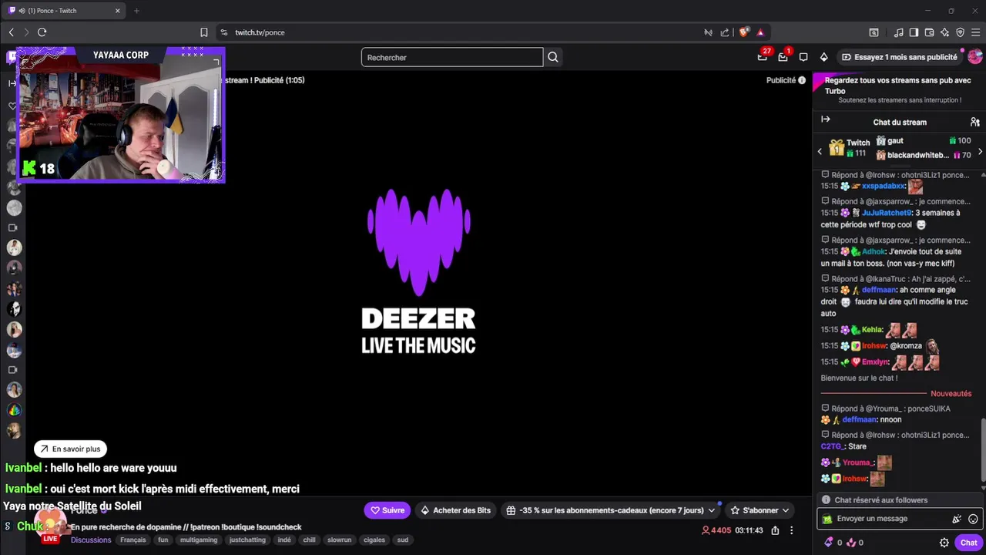The height and width of the screenshot is (555, 986).
Task: Click the En savoir plus ad button
Action: [x=70, y=449]
